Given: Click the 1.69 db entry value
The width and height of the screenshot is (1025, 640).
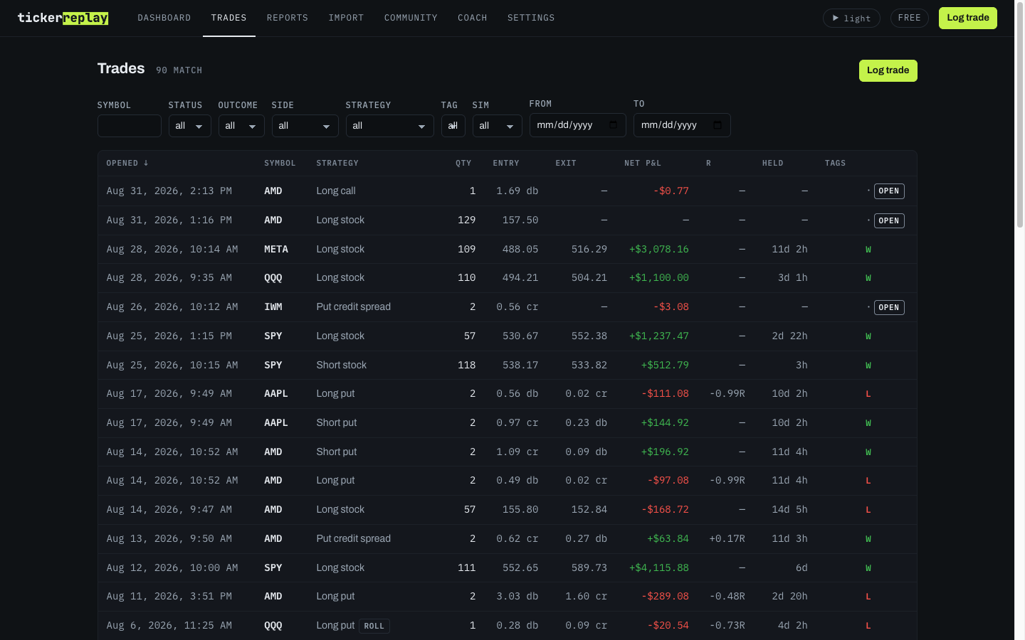Looking at the screenshot, I should click(517, 191).
